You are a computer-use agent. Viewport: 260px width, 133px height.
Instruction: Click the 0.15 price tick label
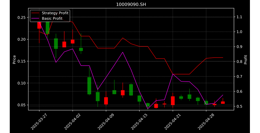click(x=22, y=61)
